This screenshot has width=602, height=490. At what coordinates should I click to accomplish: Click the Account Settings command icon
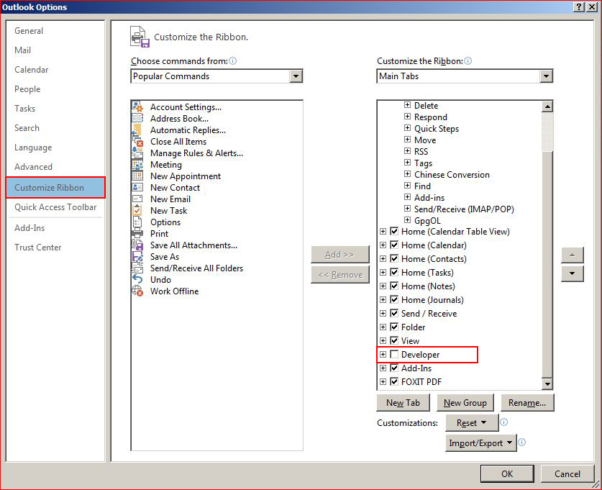click(137, 106)
